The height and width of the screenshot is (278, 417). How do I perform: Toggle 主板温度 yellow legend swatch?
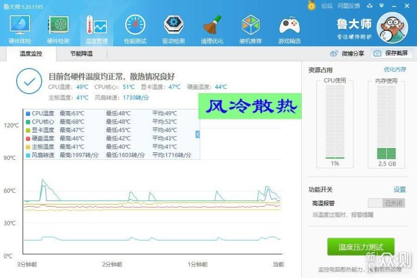click(28, 147)
